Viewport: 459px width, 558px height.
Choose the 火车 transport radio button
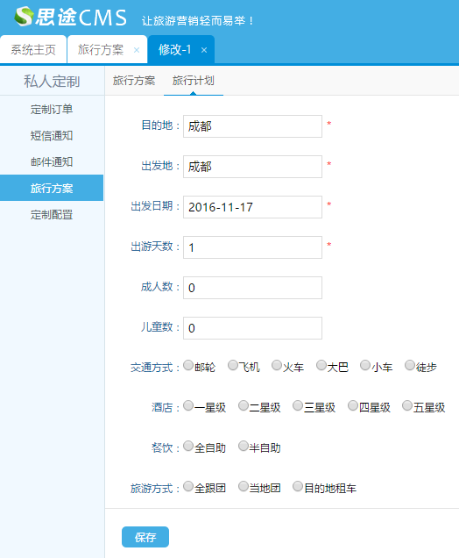point(277,365)
